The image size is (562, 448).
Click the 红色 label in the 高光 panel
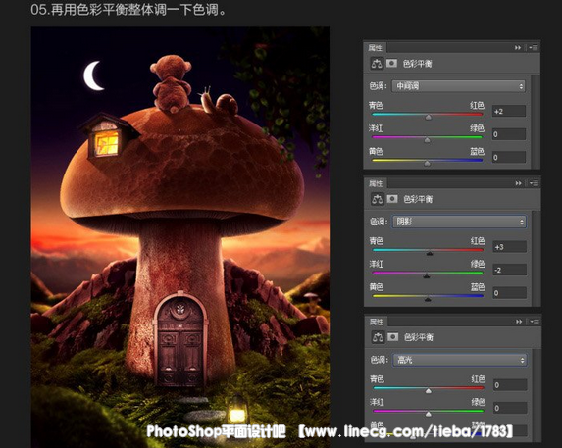pyautogui.click(x=479, y=378)
